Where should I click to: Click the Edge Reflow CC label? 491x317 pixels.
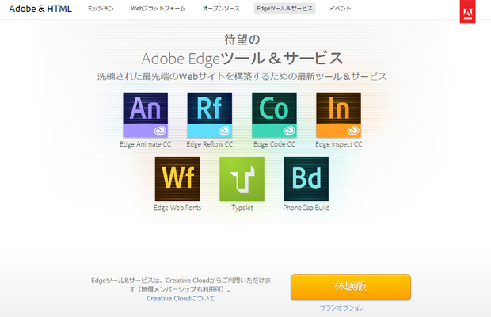pyautogui.click(x=210, y=144)
